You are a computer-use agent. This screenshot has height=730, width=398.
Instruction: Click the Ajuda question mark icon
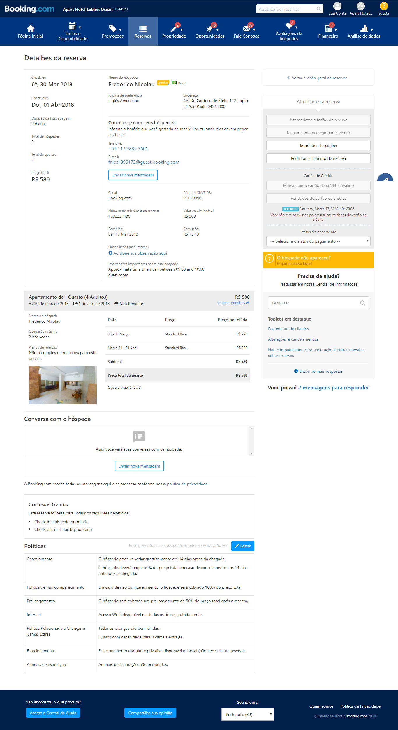click(384, 6)
